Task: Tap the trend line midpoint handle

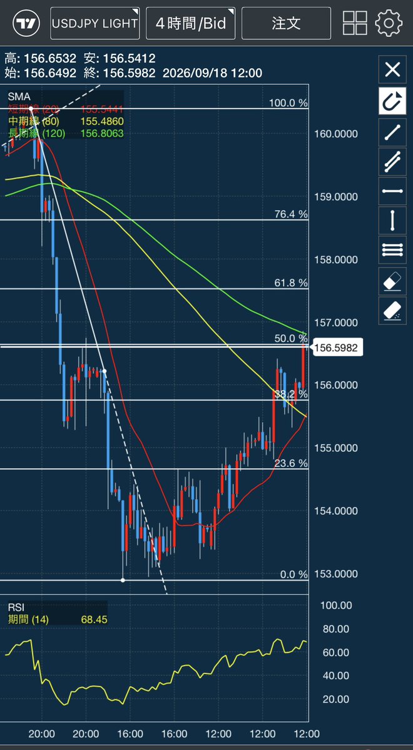Action: point(104,372)
